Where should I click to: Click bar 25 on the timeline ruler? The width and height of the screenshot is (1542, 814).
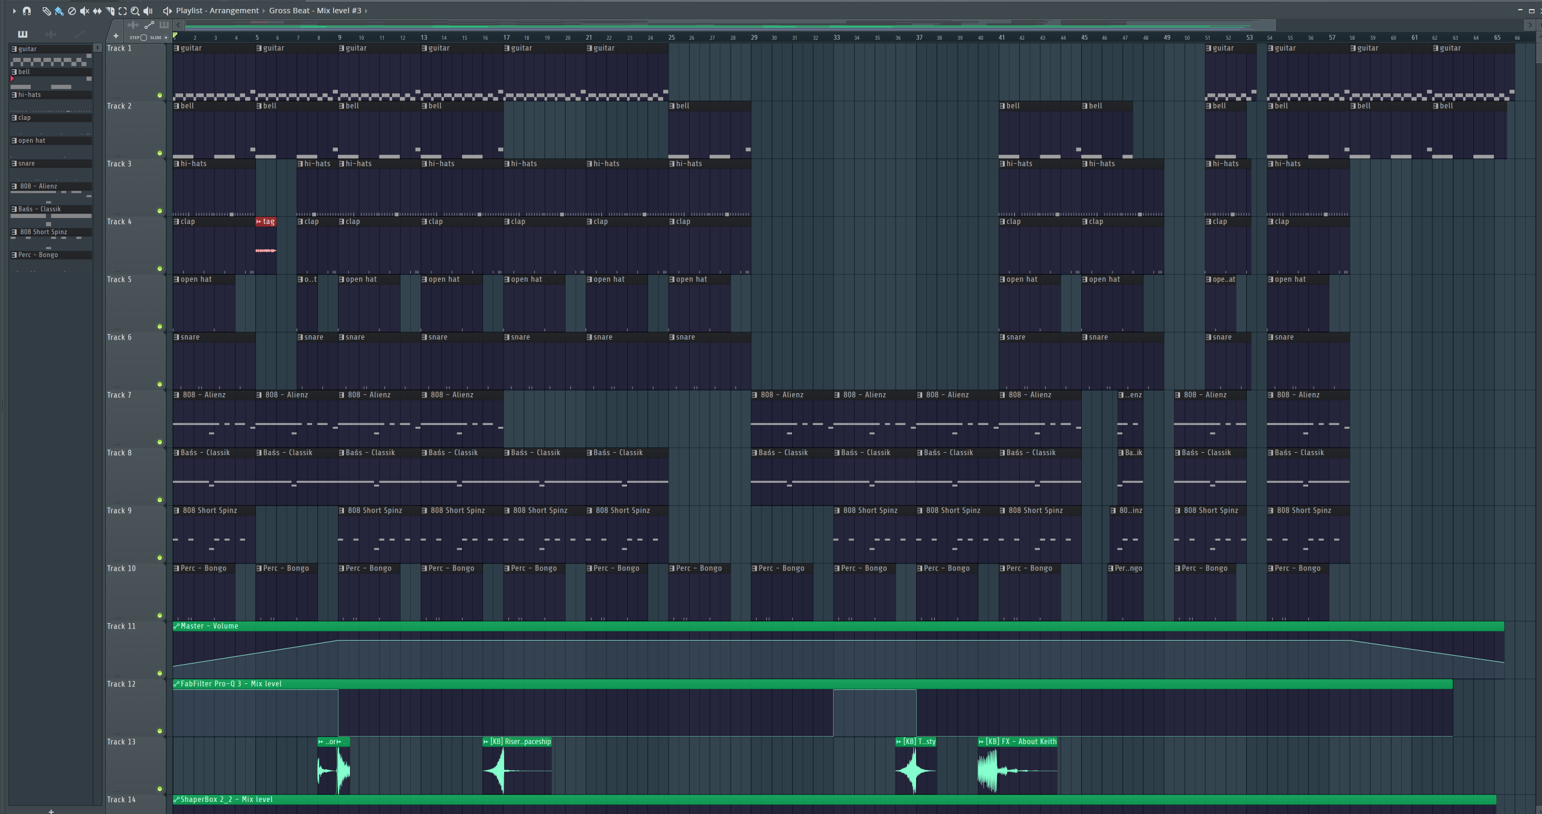click(671, 37)
